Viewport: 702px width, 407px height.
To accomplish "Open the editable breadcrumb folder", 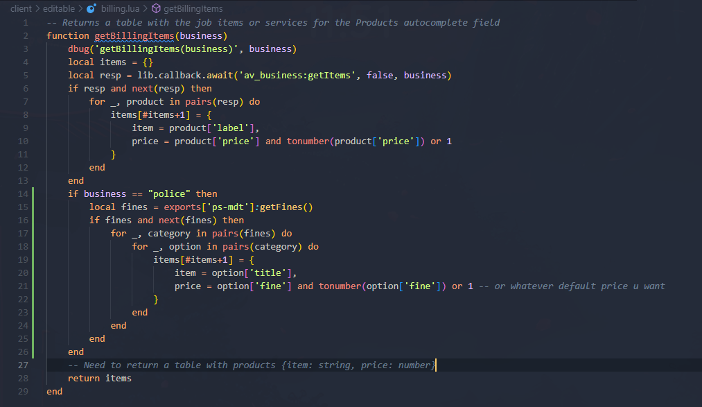I will click(x=60, y=8).
